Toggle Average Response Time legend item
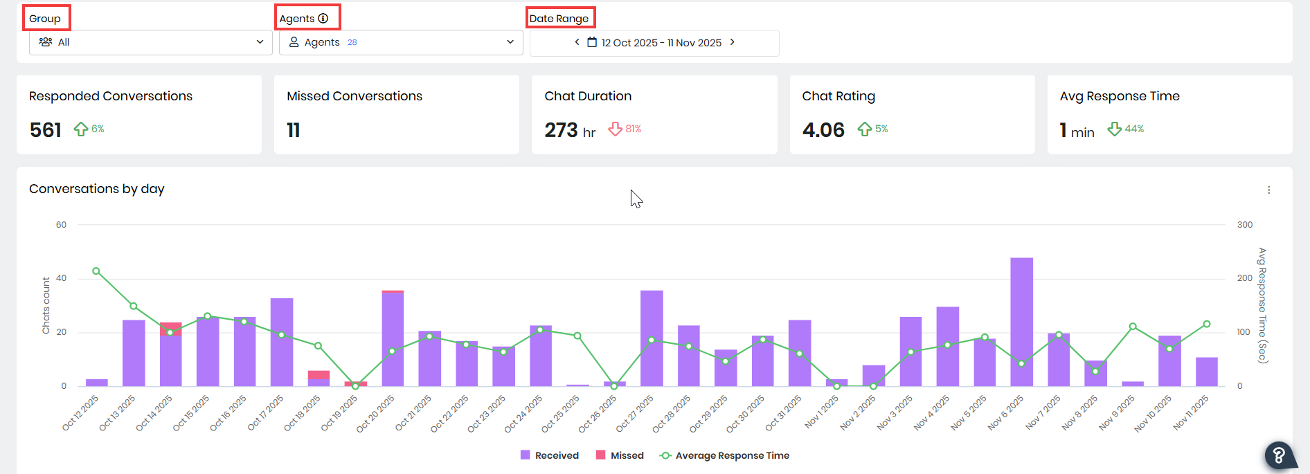The width and height of the screenshot is (1310, 474). tap(724, 455)
